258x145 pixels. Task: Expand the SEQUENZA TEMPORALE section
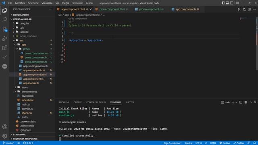click(x=33, y=139)
